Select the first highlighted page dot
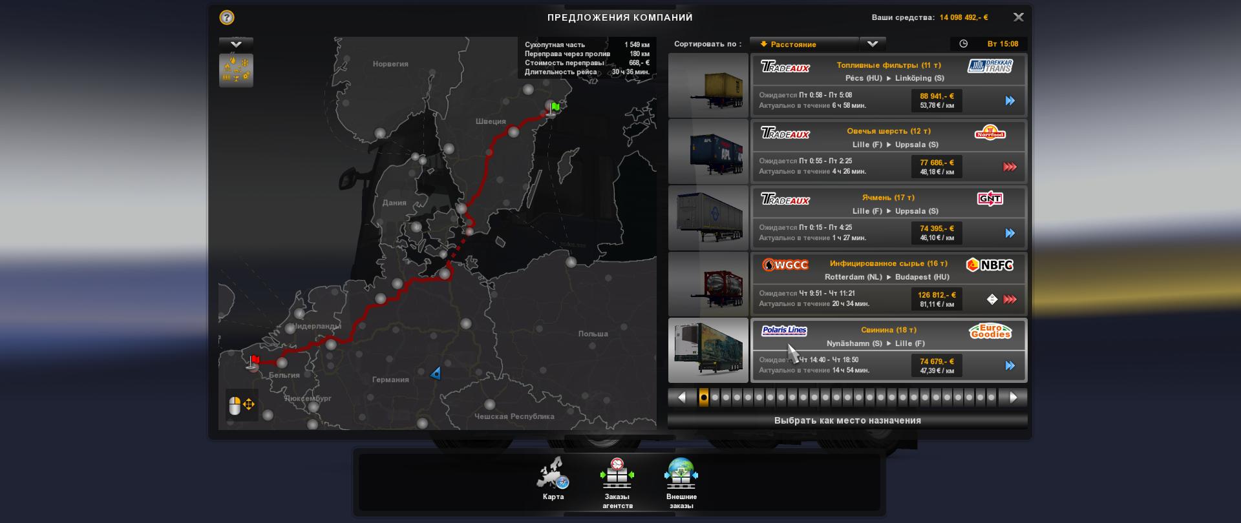The image size is (1241, 523). click(x=704, y=398)
